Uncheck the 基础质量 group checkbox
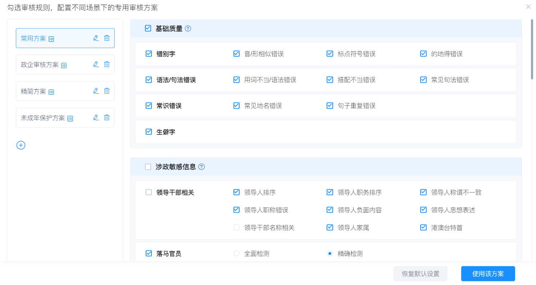Image resolution: width=536 pixels, height=285 pixels. click(x=148, y=28)
